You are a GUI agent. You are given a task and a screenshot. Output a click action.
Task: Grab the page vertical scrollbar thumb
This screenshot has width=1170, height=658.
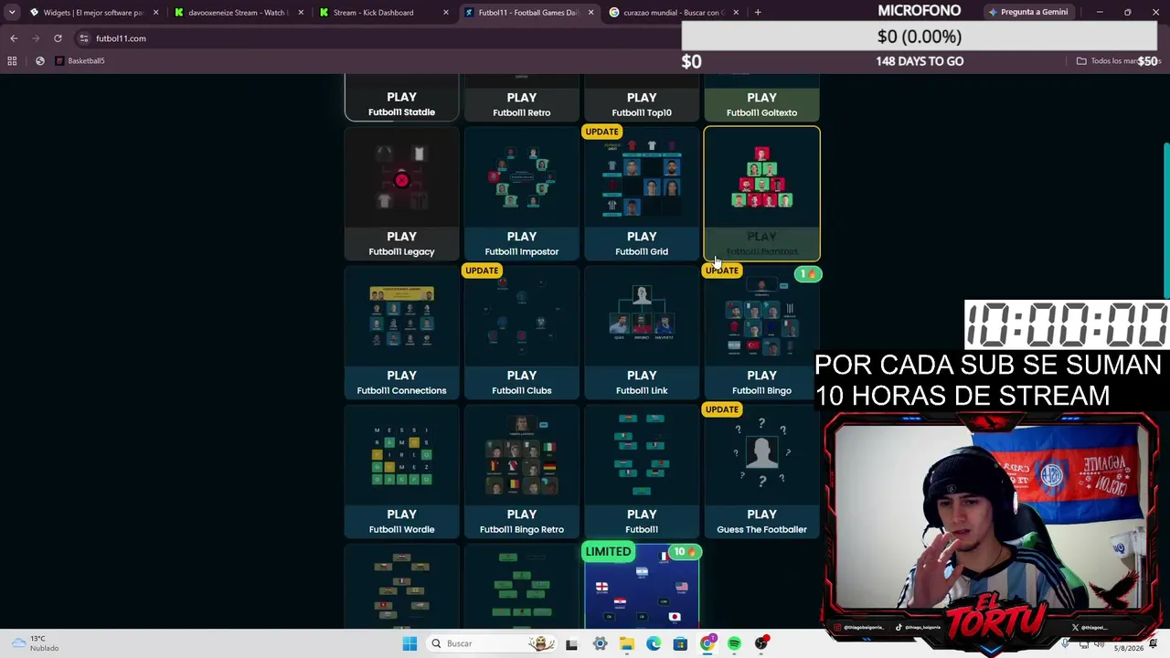(1165, 219)
